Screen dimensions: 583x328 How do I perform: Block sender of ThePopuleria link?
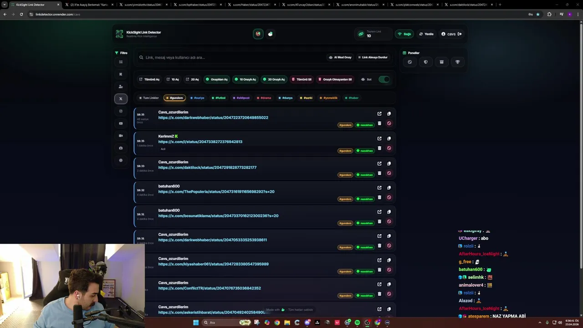tap(389, 197)
